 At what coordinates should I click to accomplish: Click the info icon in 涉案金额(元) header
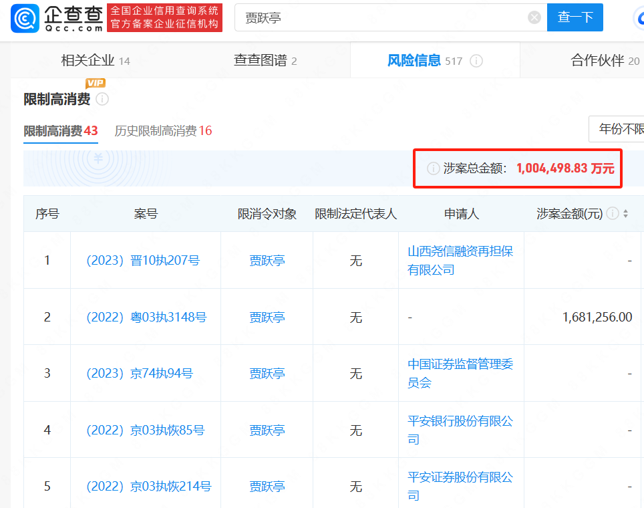[613, 213]
